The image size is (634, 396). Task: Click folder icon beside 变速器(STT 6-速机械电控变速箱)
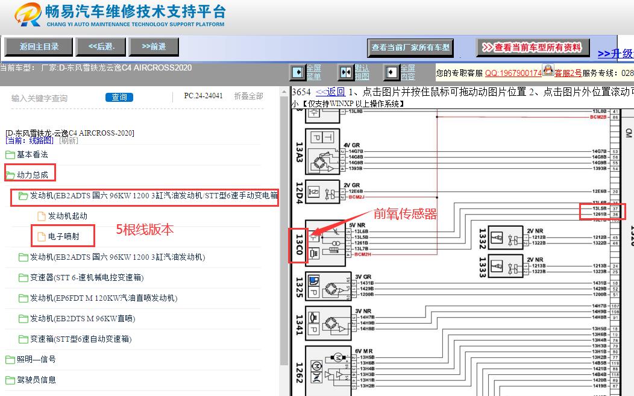(23, 278)
